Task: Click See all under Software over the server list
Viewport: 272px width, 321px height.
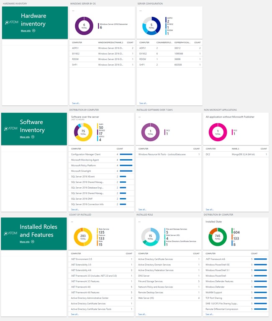Action: 75,209
